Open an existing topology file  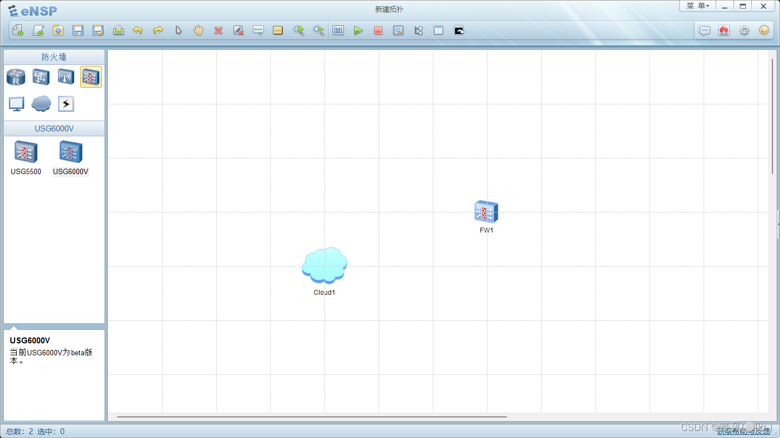coord(58,30)
